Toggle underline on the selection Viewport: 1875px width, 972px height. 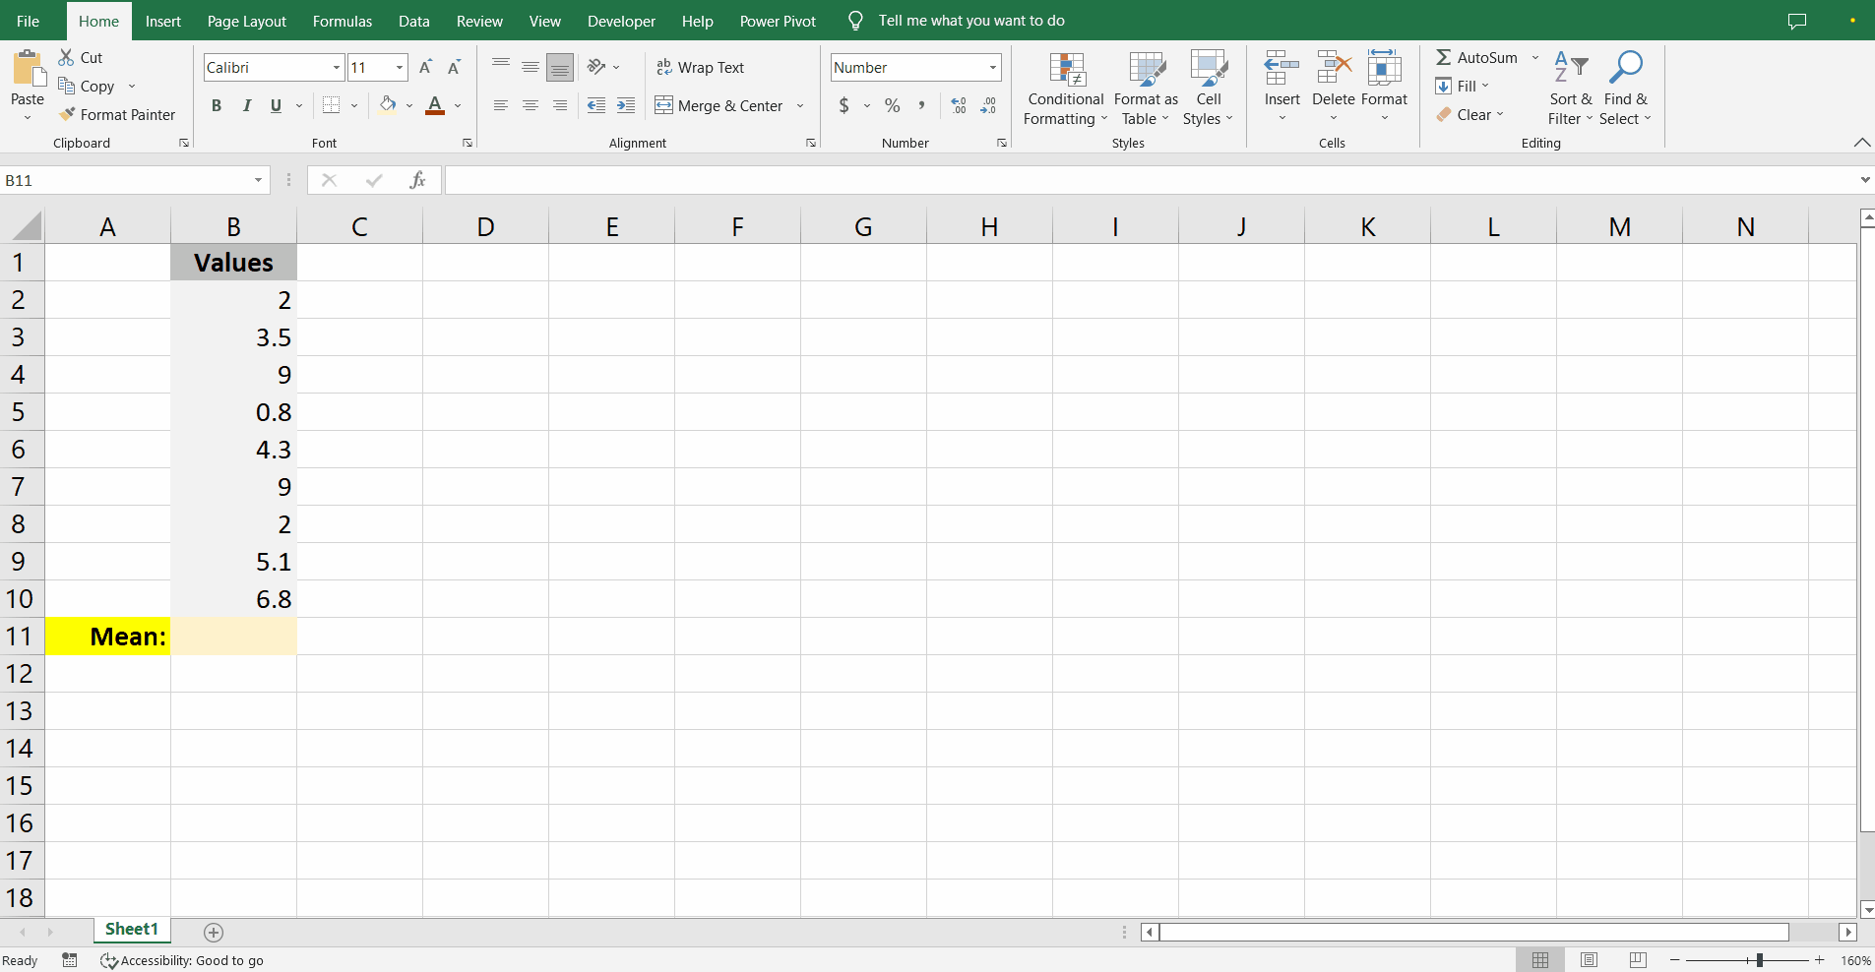tap(276, 105)
